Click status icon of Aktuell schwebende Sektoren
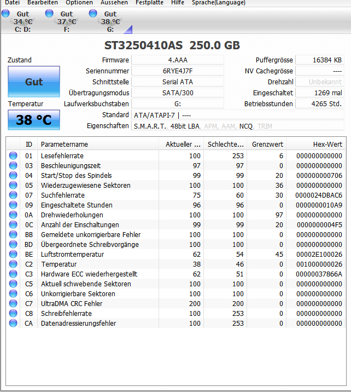Screen dimensions: 351x392 pos(13,284)
